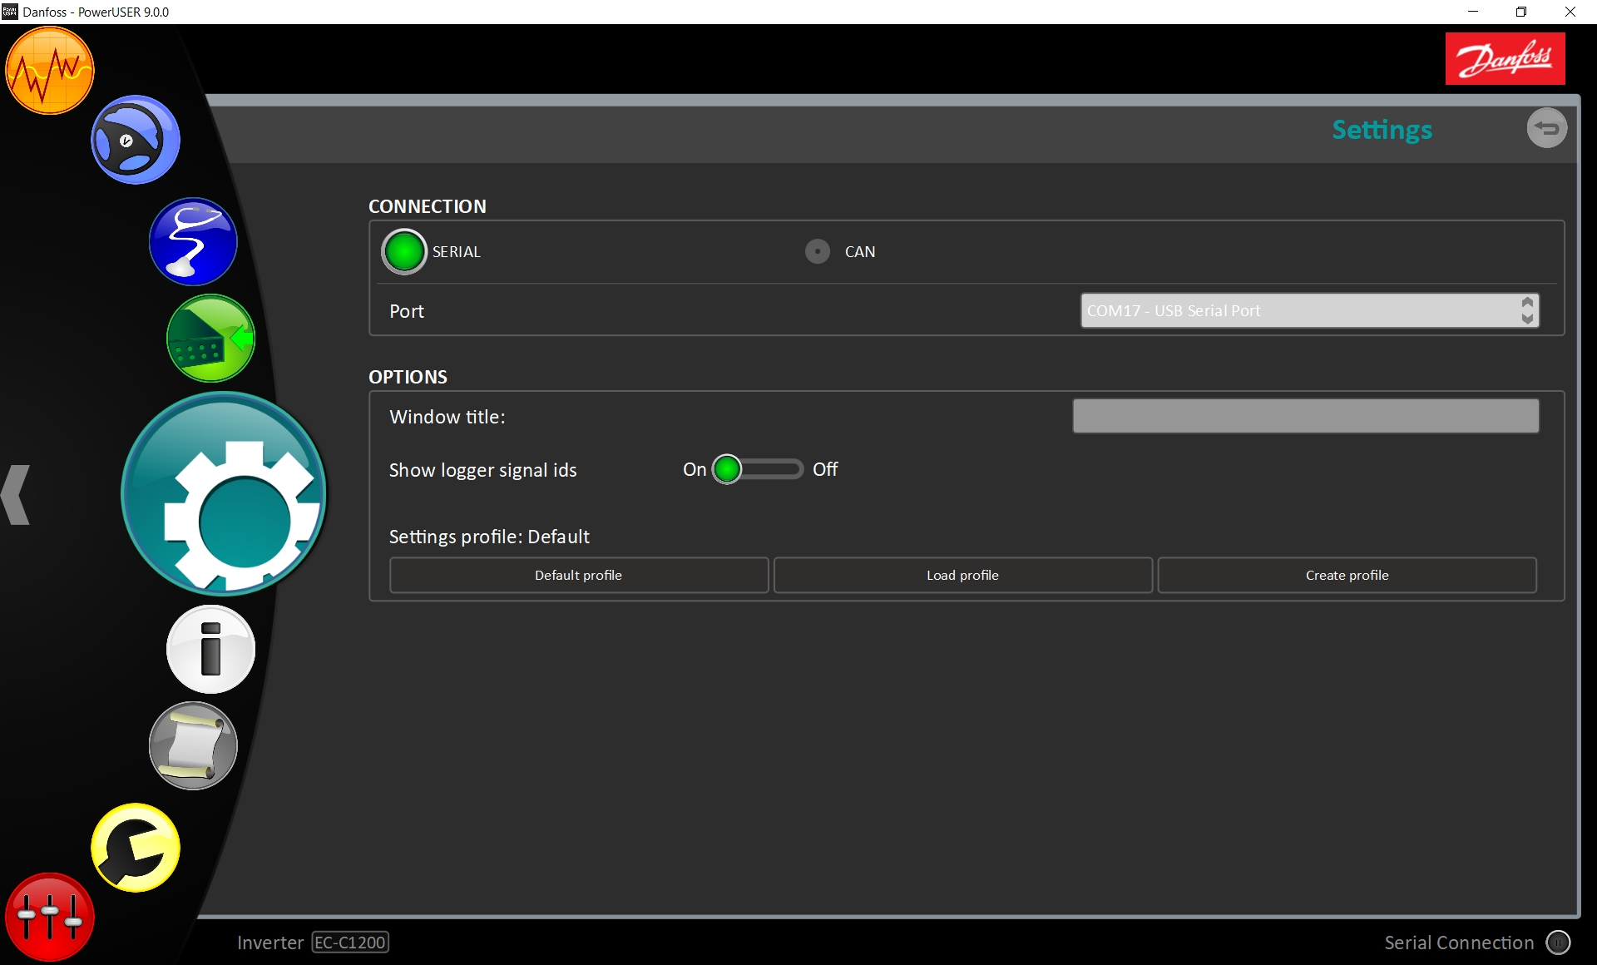
Task: Click the Port dropdown stepper arrows
Action: 1527,310
